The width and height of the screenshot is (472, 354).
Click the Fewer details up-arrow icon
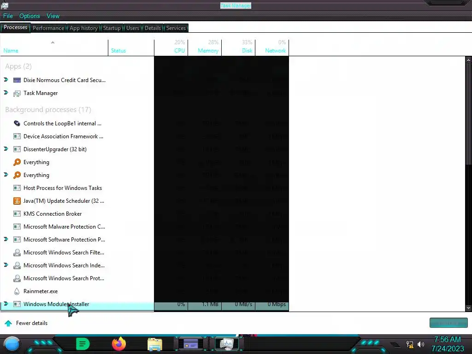click(8, 323)
